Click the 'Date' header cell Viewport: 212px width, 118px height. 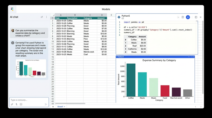pos(61,18)
